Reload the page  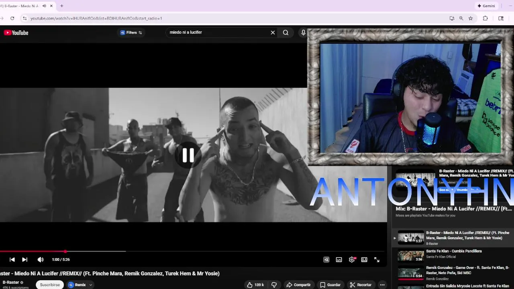click(x=12, y=18)
